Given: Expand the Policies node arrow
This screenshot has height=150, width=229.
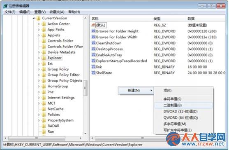Looking at the screenshot, I should pyautogui.click(x=39, y=115).
